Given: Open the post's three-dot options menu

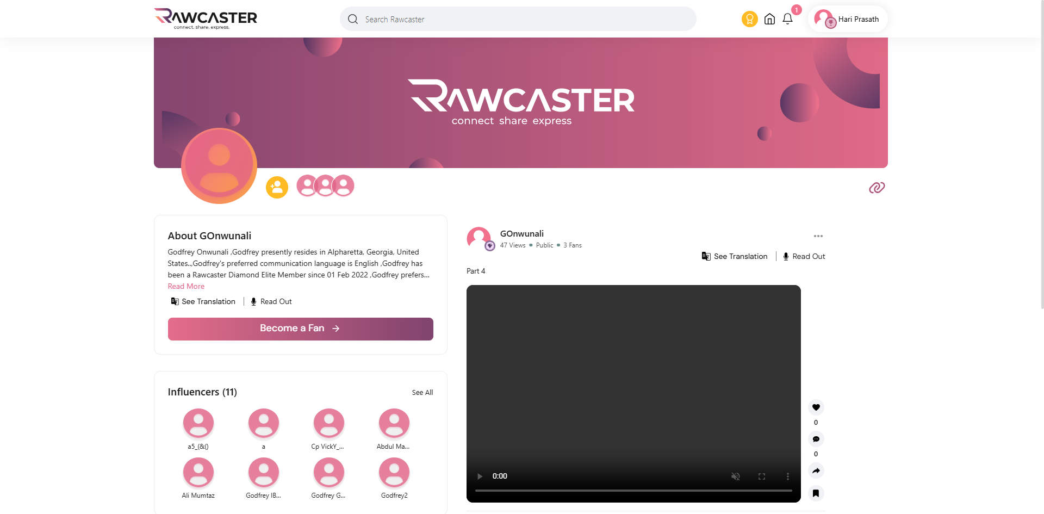Looking at the screenshot, I should tap(818, 236).
